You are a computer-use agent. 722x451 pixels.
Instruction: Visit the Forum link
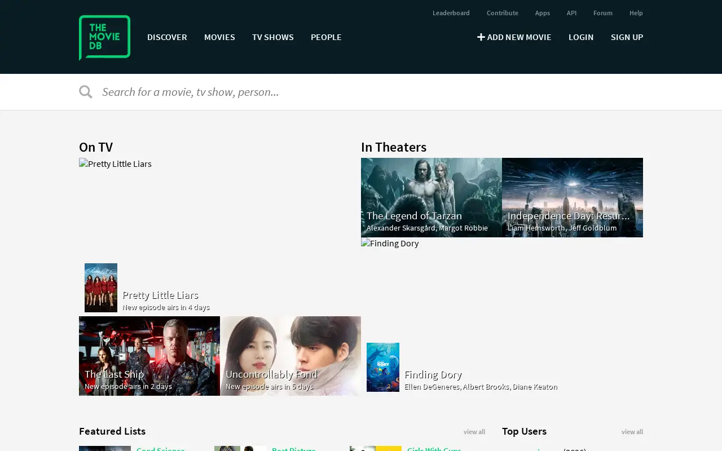pos(603,13)
